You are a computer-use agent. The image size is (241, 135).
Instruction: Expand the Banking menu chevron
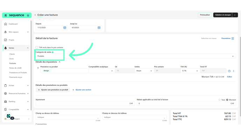click(x=28, y=102)
